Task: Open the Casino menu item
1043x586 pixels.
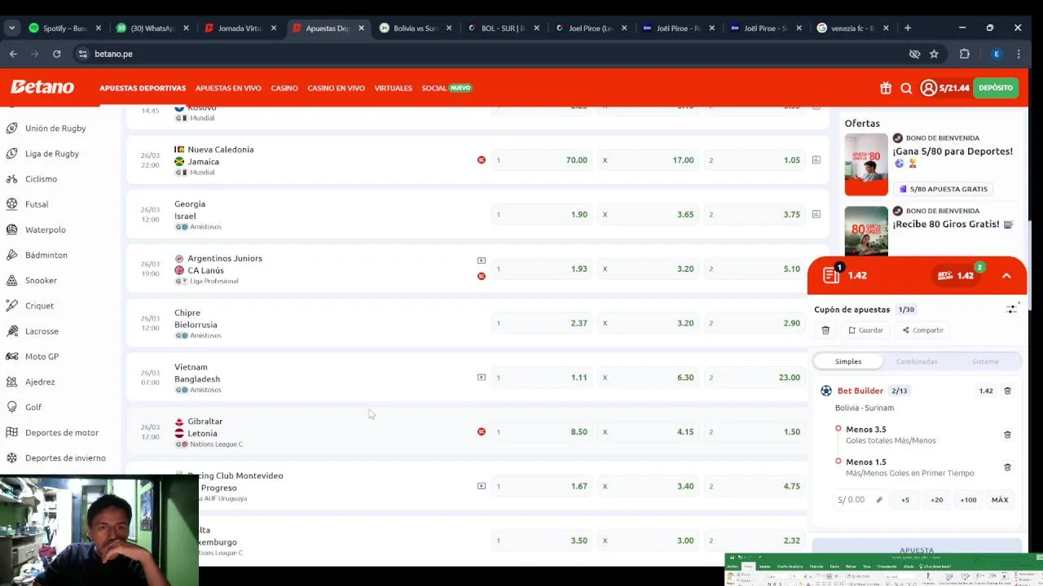Action: [284, 88]
